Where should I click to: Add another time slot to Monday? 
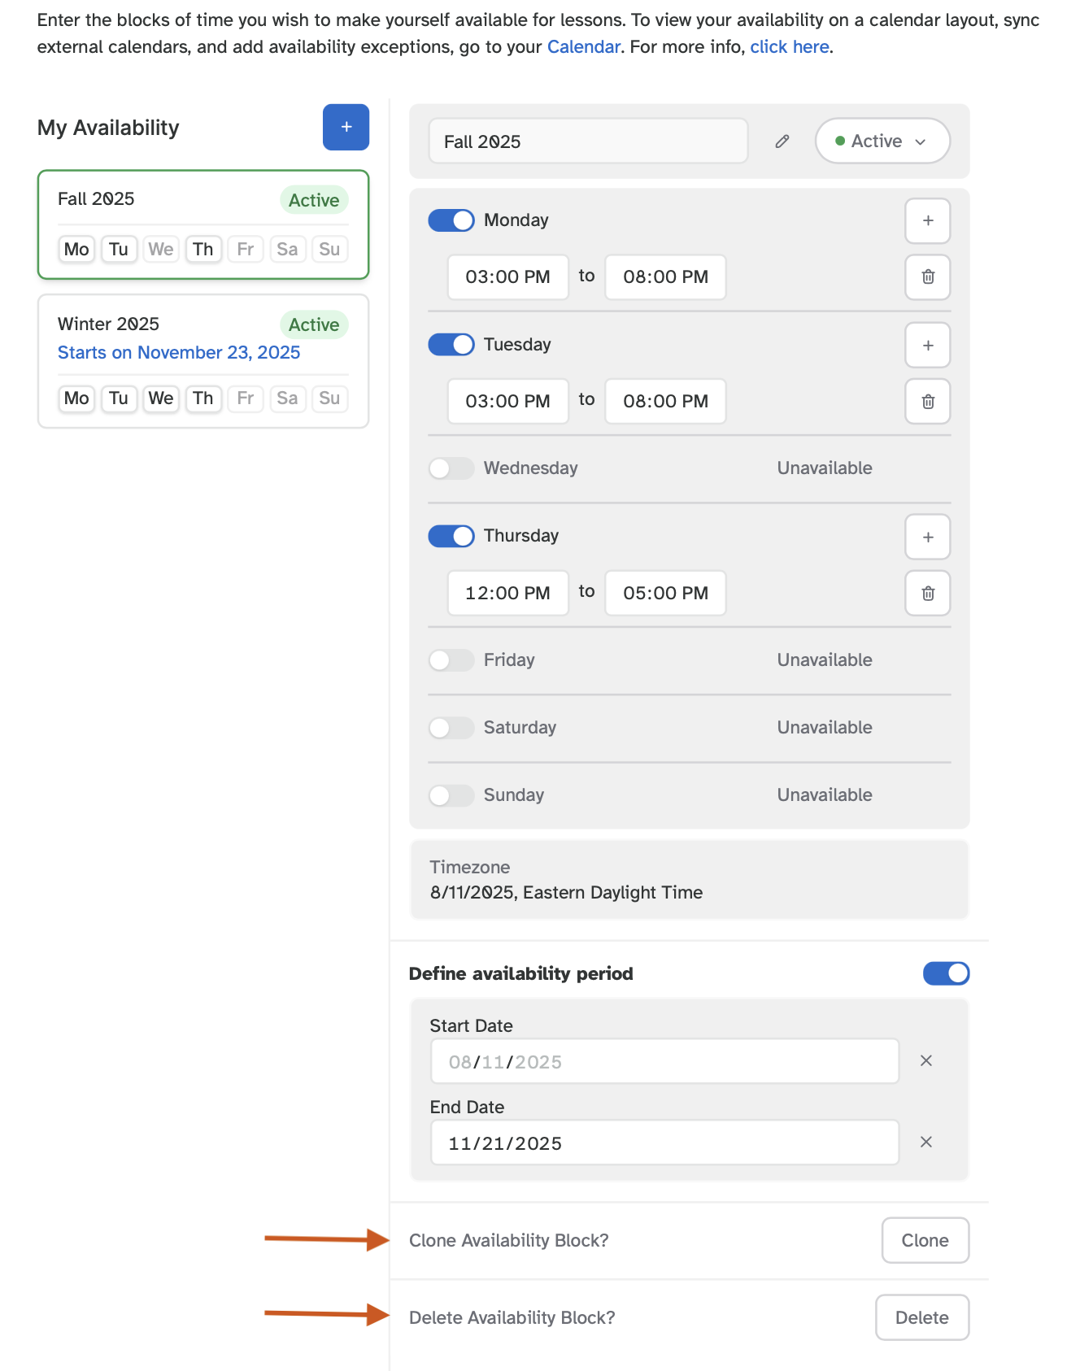(927, 220)
